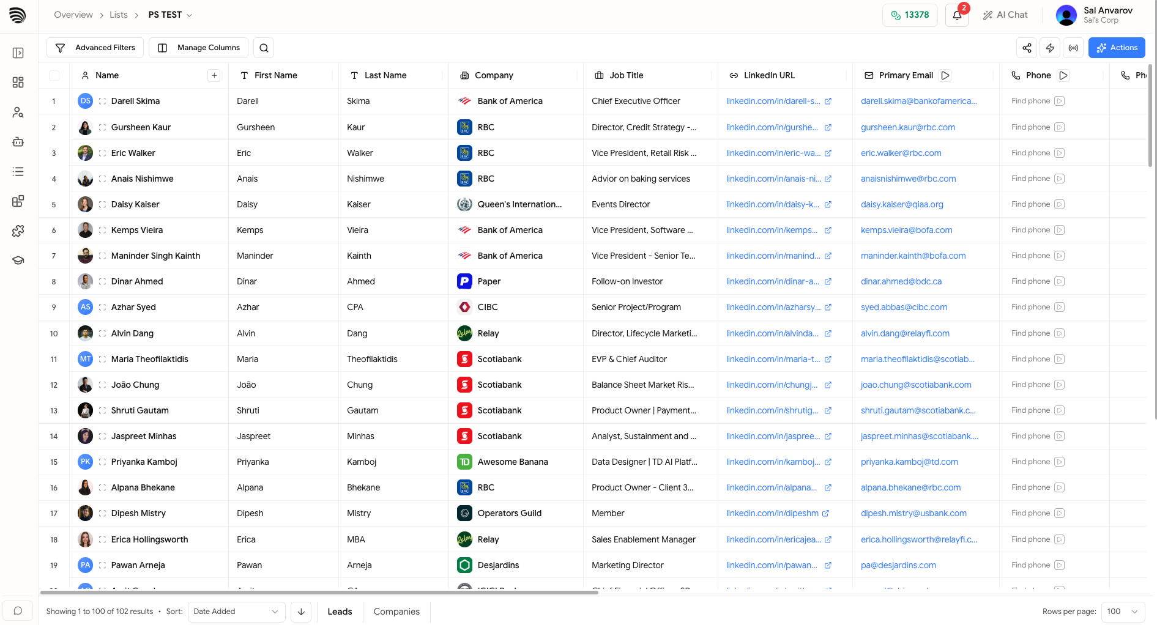
Task: Open the notifications bell
Action: tap(957, 15)
